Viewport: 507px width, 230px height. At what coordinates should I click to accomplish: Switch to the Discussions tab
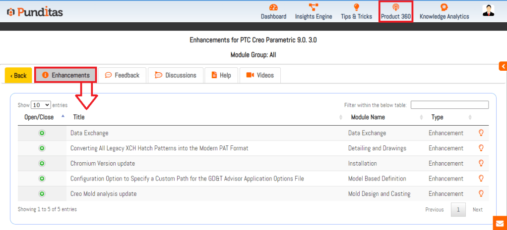click(x=176, y=75)
